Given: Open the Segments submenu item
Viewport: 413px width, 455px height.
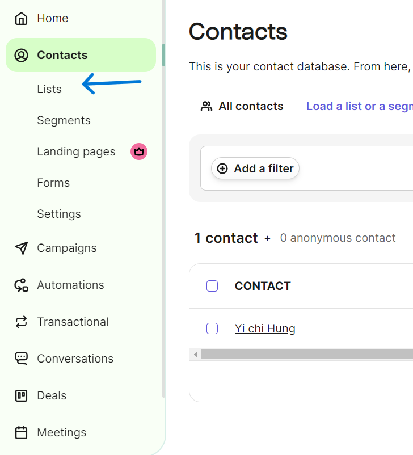Looking at the screenshot, I should pyautogui.click(x=64, y=120).
